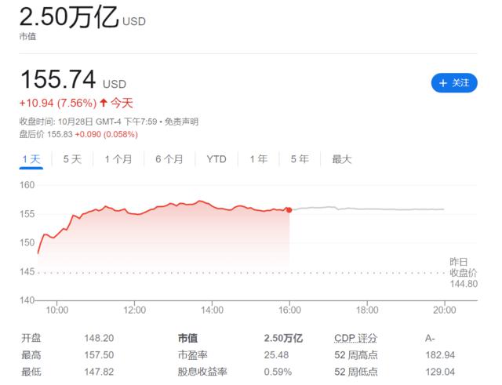Select the 6 个月 range tab
The height and width of the screenshot is (385, 502).
pos(169,158)
